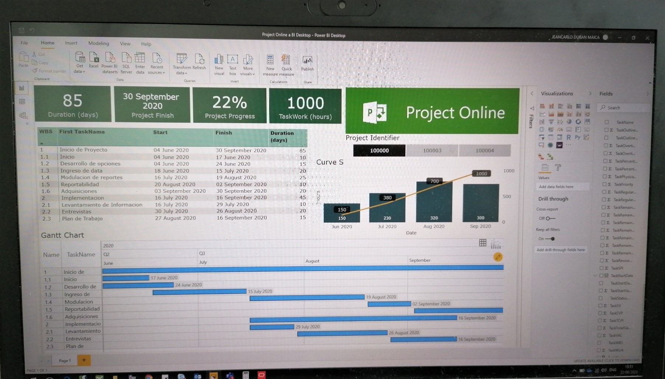The width and height of the screenshot is (665, 379).
Task: Switch to the View ribbon tab
Action: pyautogui.click(x=125, y=44)
